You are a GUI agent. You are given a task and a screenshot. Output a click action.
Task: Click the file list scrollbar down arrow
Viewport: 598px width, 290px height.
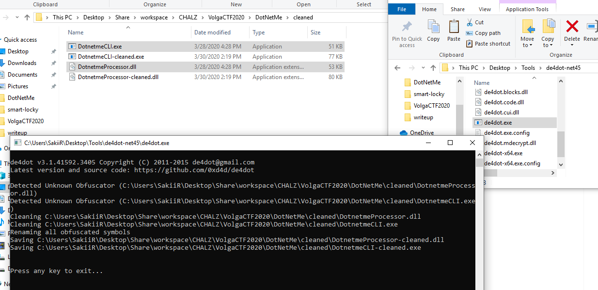(x=561, y=165)
